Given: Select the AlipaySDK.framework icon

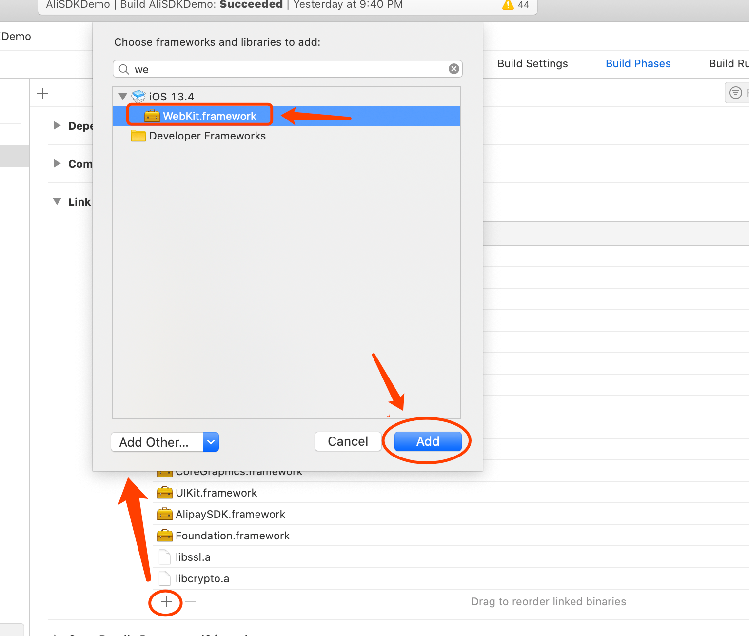Looking at the screenshot, I should click(164, 514).
